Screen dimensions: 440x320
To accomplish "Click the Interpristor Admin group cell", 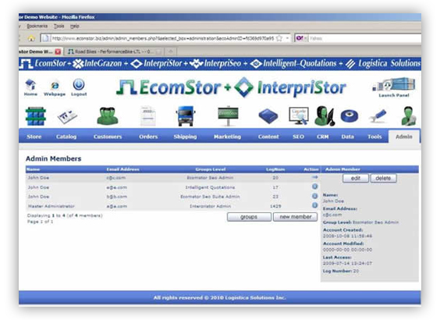I will coord(211,206).
